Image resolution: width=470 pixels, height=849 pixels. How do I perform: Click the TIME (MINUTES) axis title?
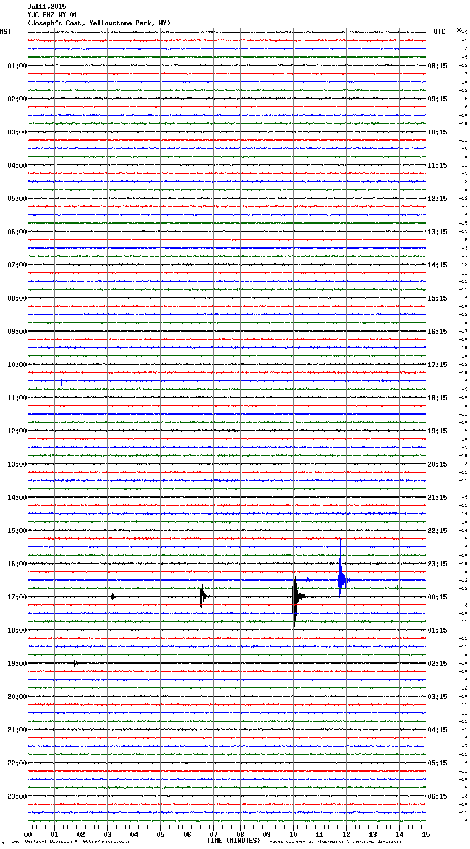click(x=233, y=841)
